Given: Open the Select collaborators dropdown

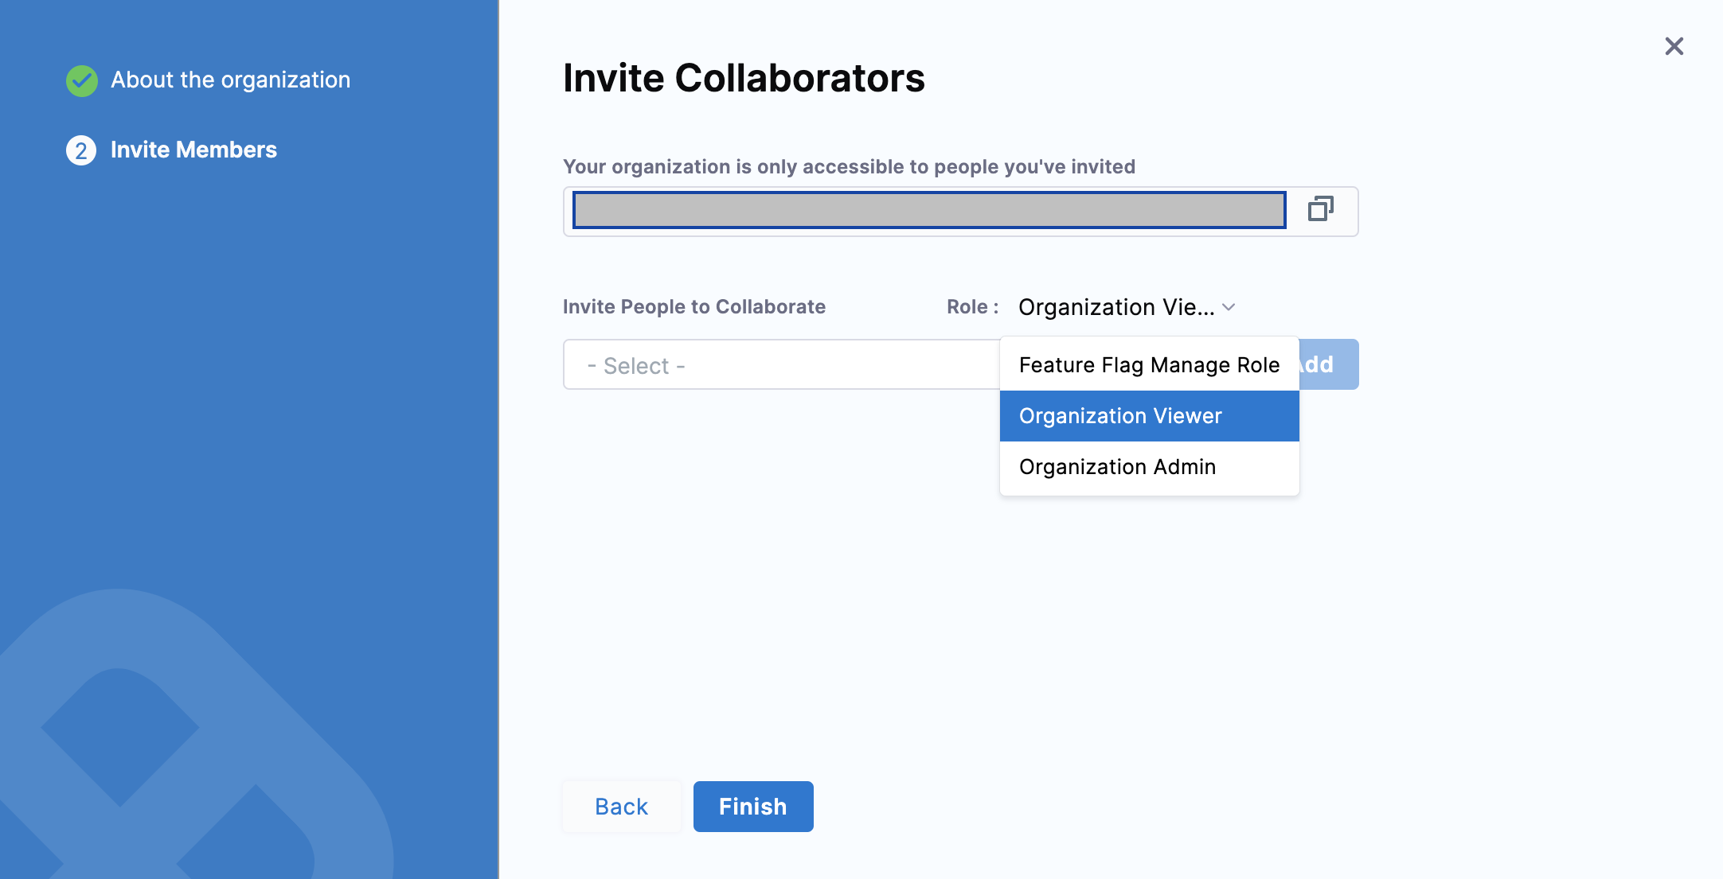Looking at the screenshot, I should coord(780,365).
